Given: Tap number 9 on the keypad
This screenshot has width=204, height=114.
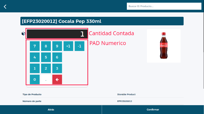Looking at the screenshot, I should coord(57,46).
